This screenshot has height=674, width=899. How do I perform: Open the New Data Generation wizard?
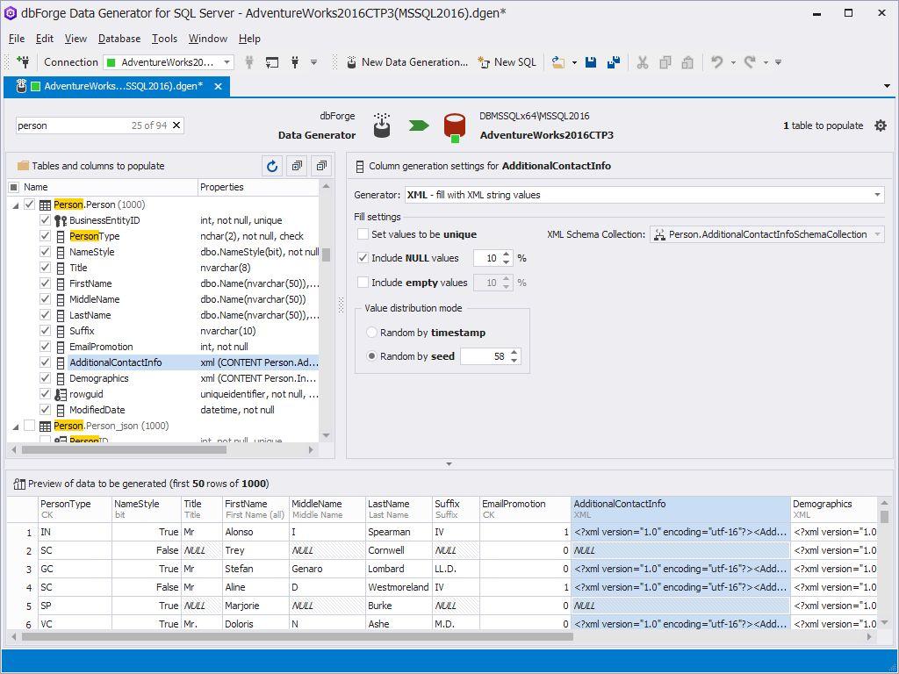[407, 62]
